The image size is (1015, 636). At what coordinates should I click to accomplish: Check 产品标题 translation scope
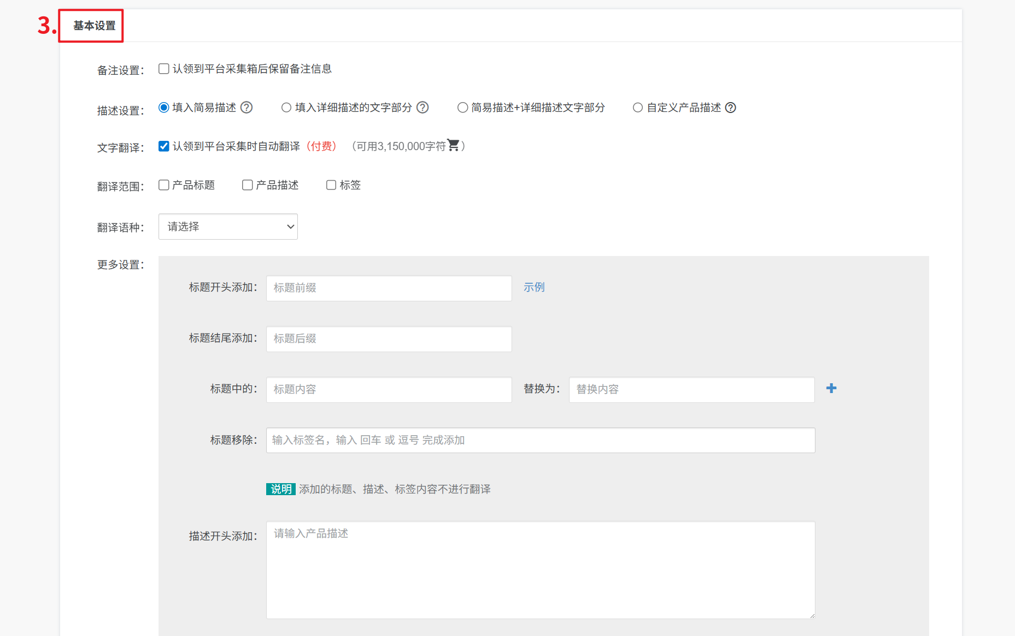(163, 185)
